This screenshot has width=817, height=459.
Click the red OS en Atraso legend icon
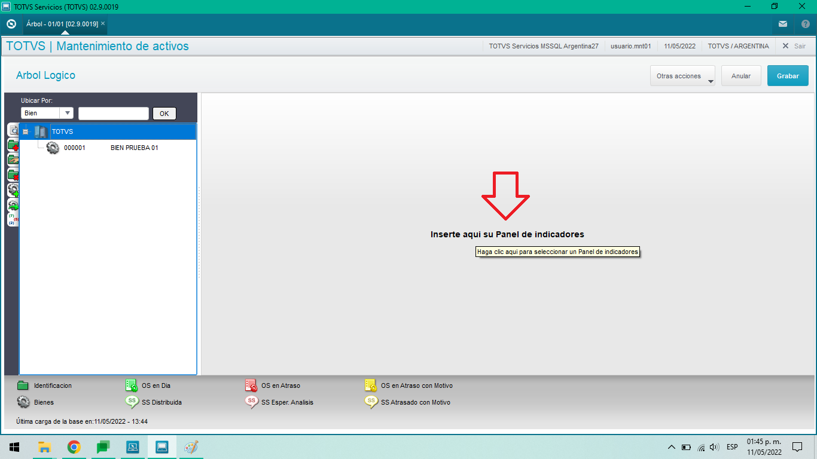click(x=251, y=385)
